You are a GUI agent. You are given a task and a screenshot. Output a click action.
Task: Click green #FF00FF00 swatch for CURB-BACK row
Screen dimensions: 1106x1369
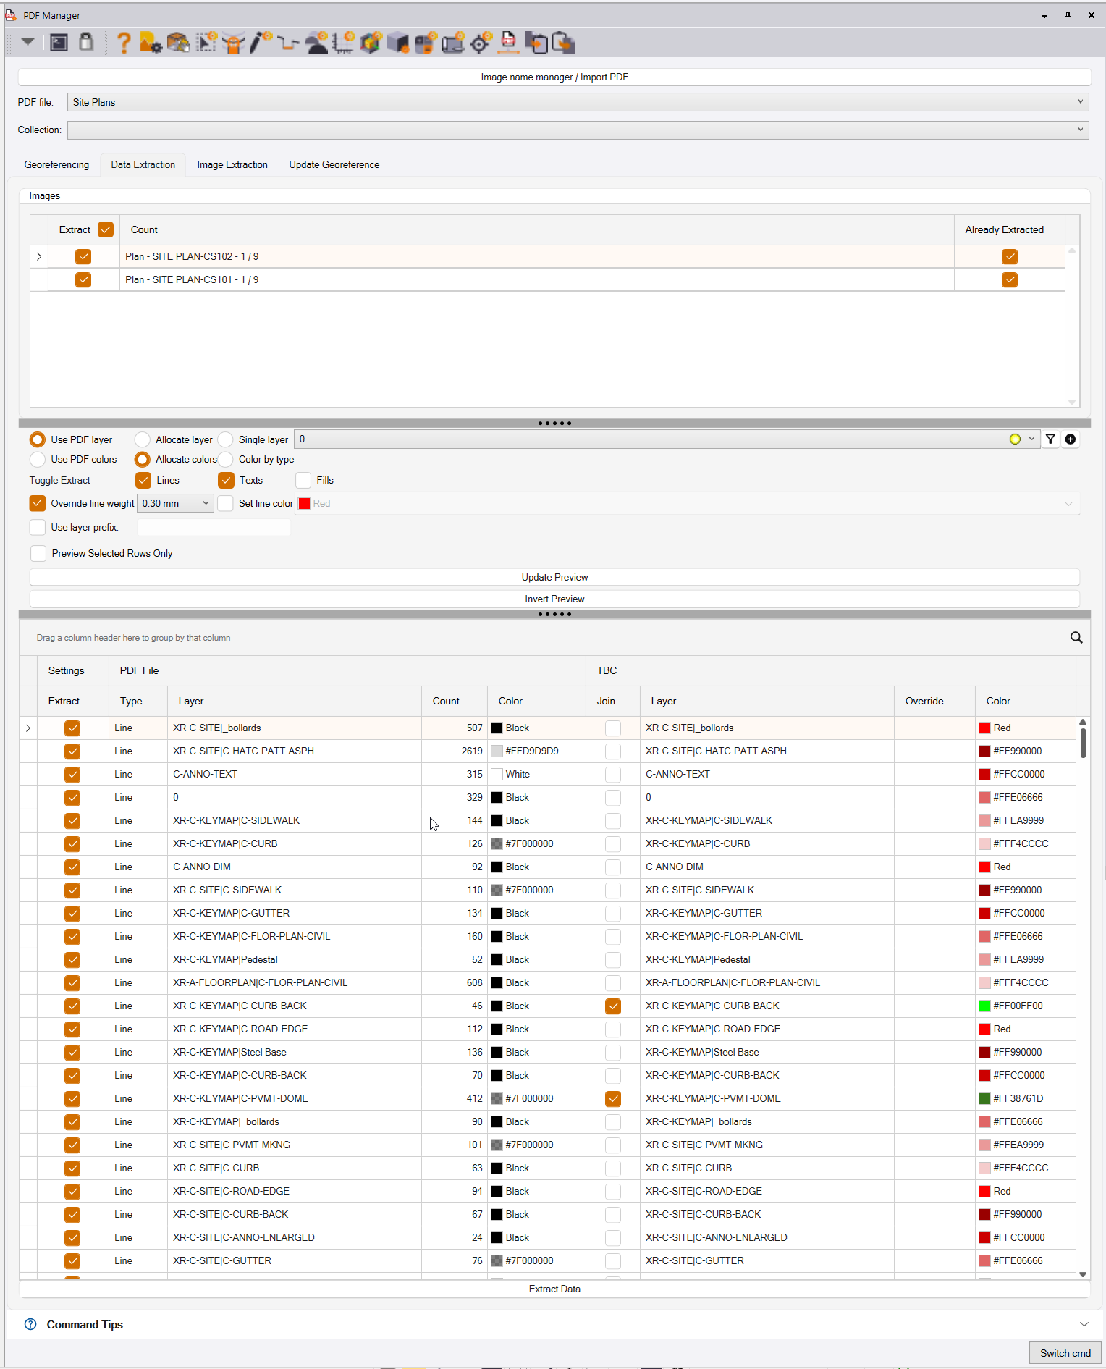click(984, 1006)
